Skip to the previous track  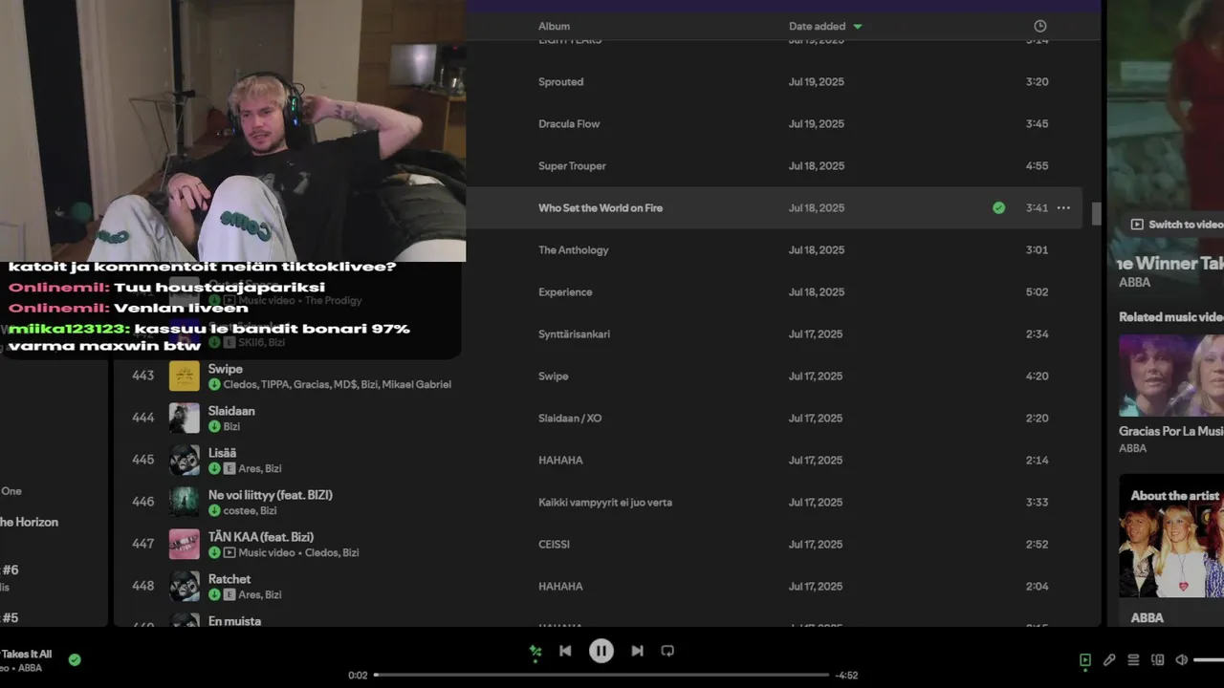[565, 651]
